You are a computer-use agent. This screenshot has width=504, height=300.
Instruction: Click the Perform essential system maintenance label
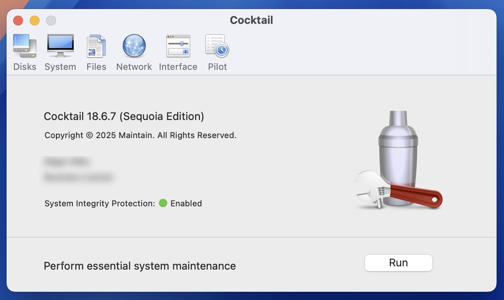point(140,266)
